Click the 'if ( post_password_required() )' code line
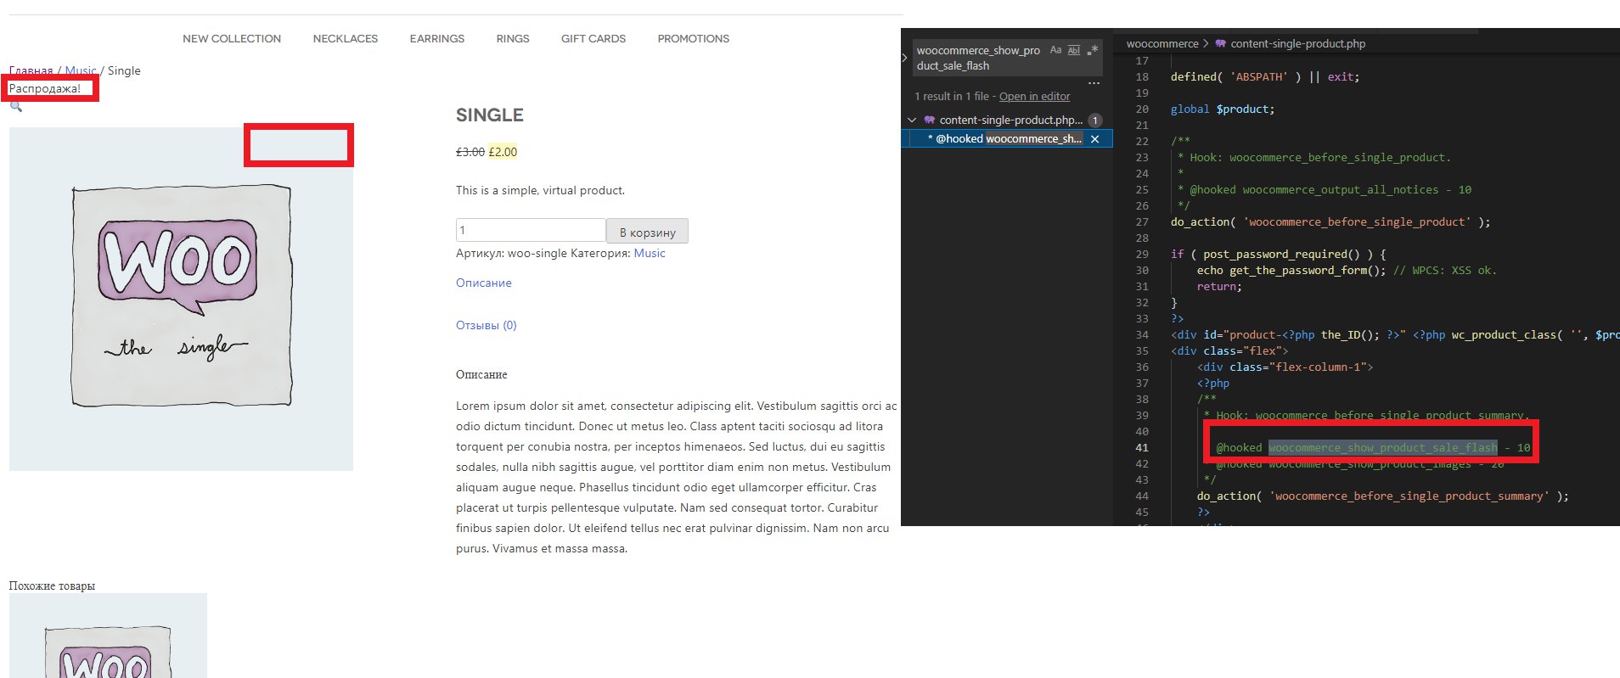This screenshot has width=1620, height=678. [1279, 255]
